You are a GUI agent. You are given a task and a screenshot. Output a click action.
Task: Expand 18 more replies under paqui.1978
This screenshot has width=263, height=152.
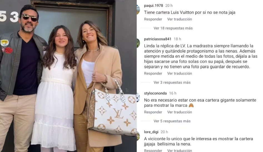pyautogui.click(x=173, y=28)
